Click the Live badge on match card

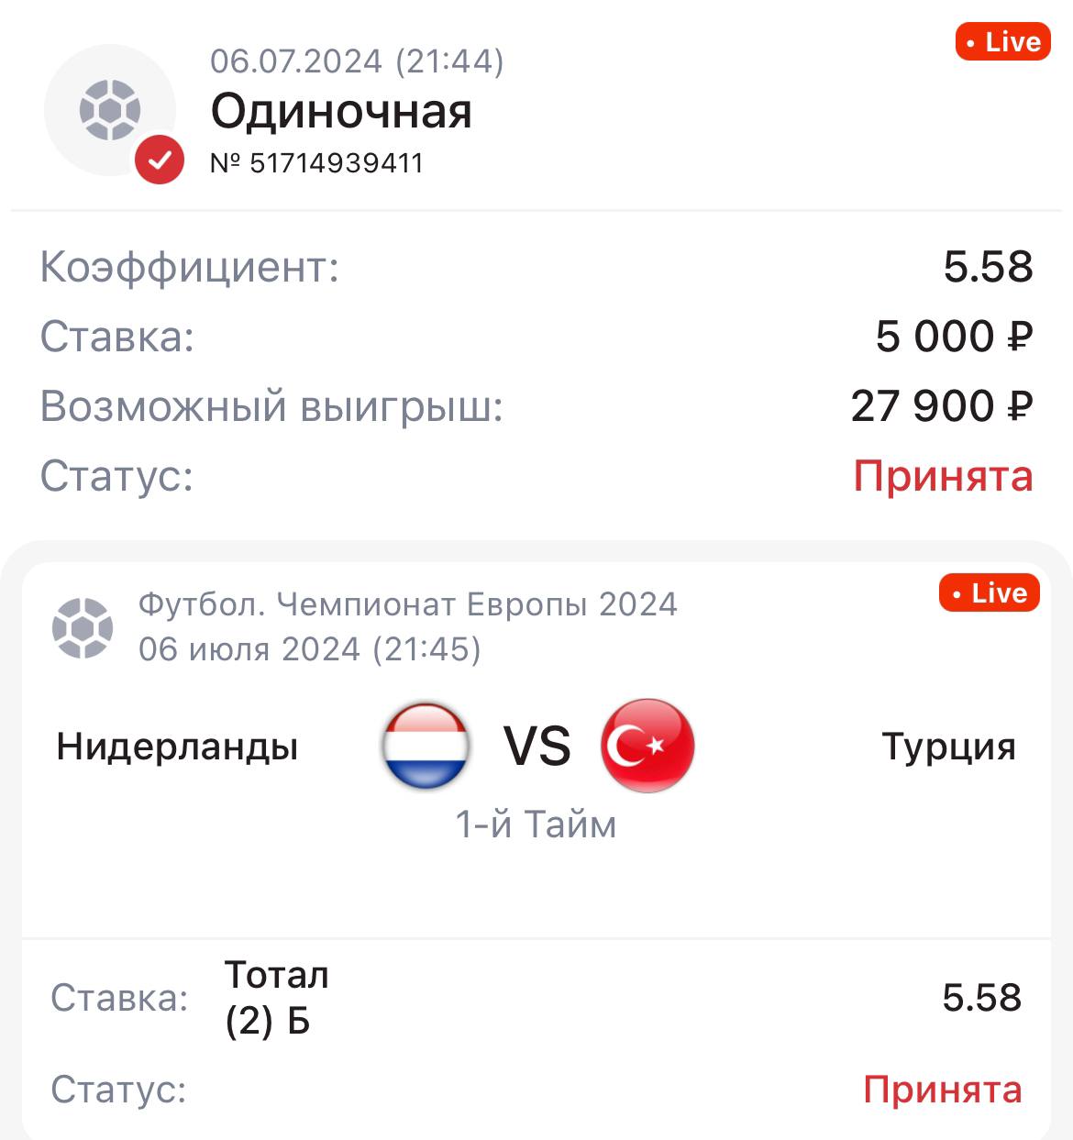coord(989,593)
